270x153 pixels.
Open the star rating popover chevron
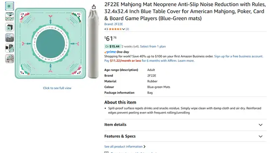(x=124, y=29)
